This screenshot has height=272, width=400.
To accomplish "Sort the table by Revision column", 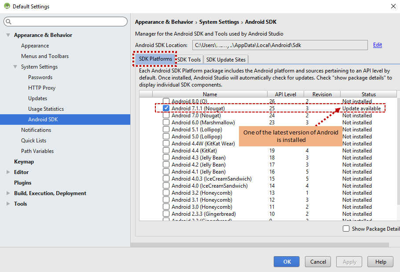I will (x=322, y=94).
